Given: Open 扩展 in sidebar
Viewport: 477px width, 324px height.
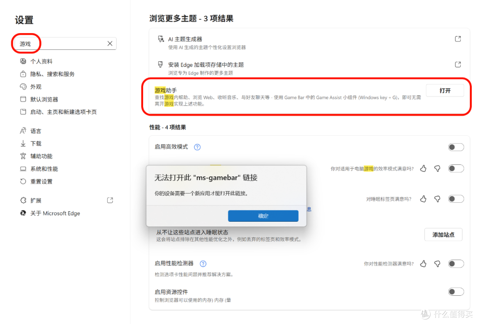Looking at the screenshot, I should pyautogui.click(x=36, y=201).
